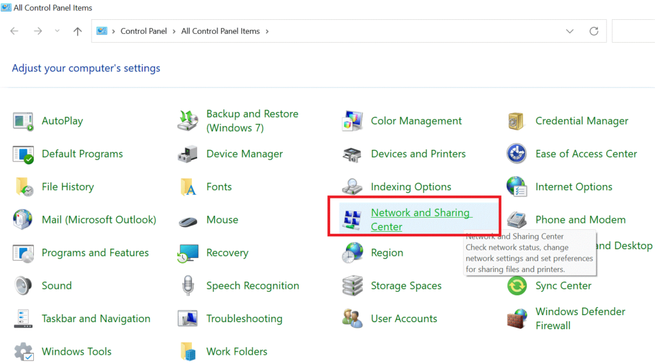Go back with the back arrow
The height and width of the screenshot is (363, 655).
coord(14,31)
